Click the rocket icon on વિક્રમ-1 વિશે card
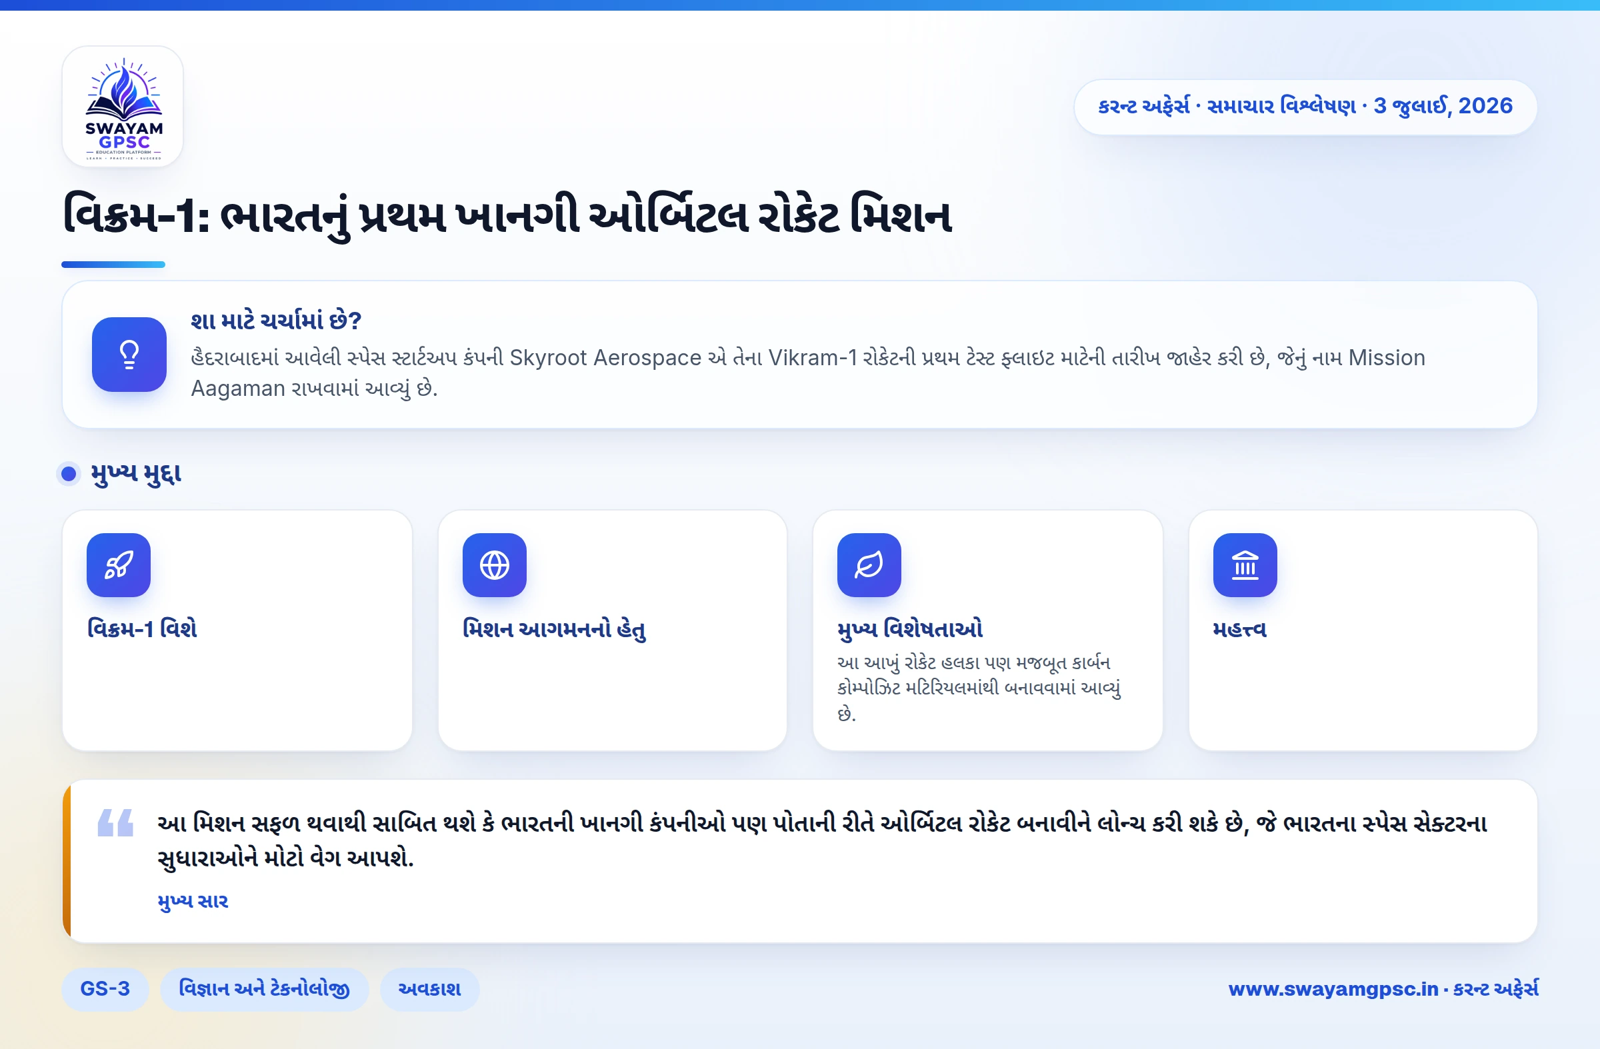The width and height of the screenshot is (1600, 1049). coord(118,564)
